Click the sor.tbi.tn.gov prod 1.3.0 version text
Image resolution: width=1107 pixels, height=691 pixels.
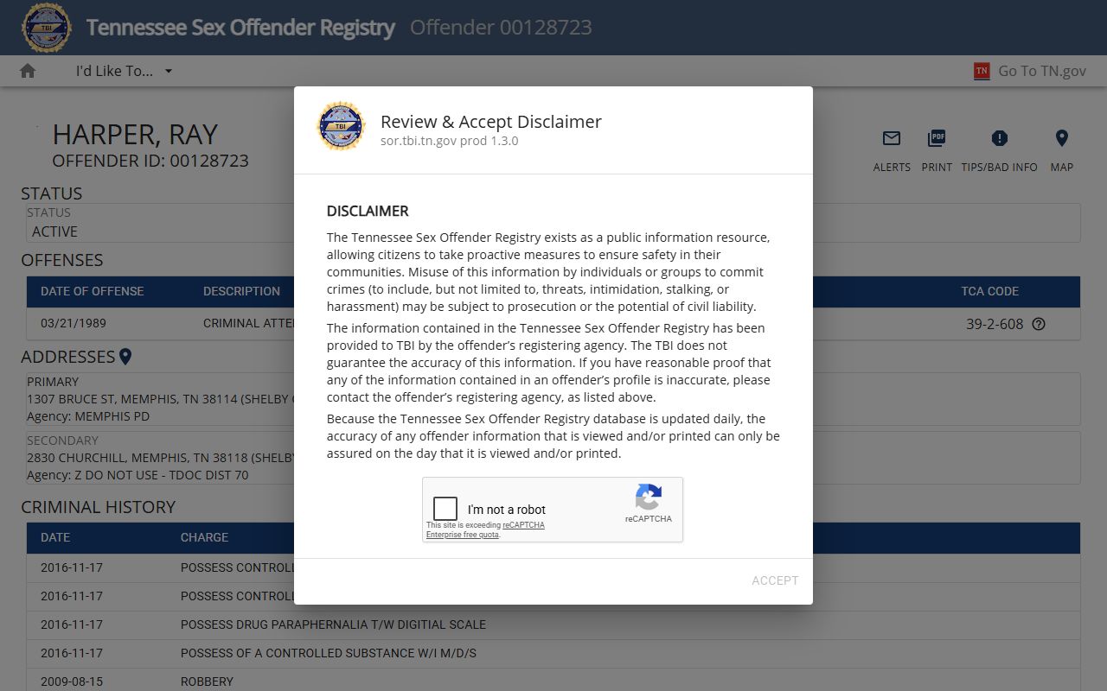tap(450, 141)
